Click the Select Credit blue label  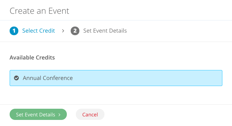point(39,31)
